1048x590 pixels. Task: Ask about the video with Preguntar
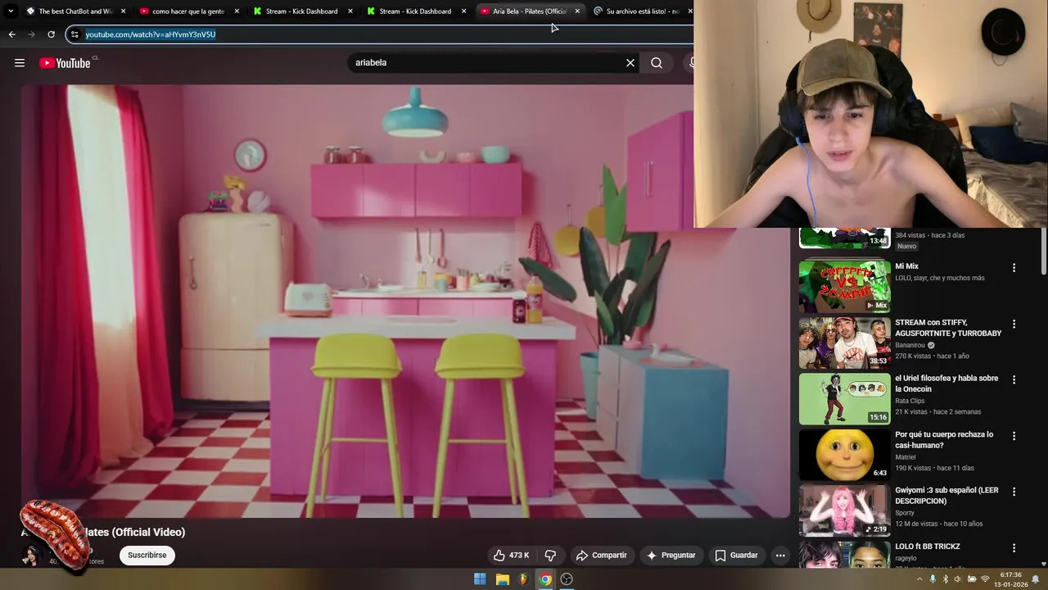(x=671, y=556)
